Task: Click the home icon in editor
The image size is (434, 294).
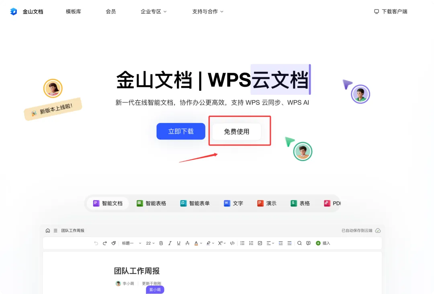Action: [48, 231]
